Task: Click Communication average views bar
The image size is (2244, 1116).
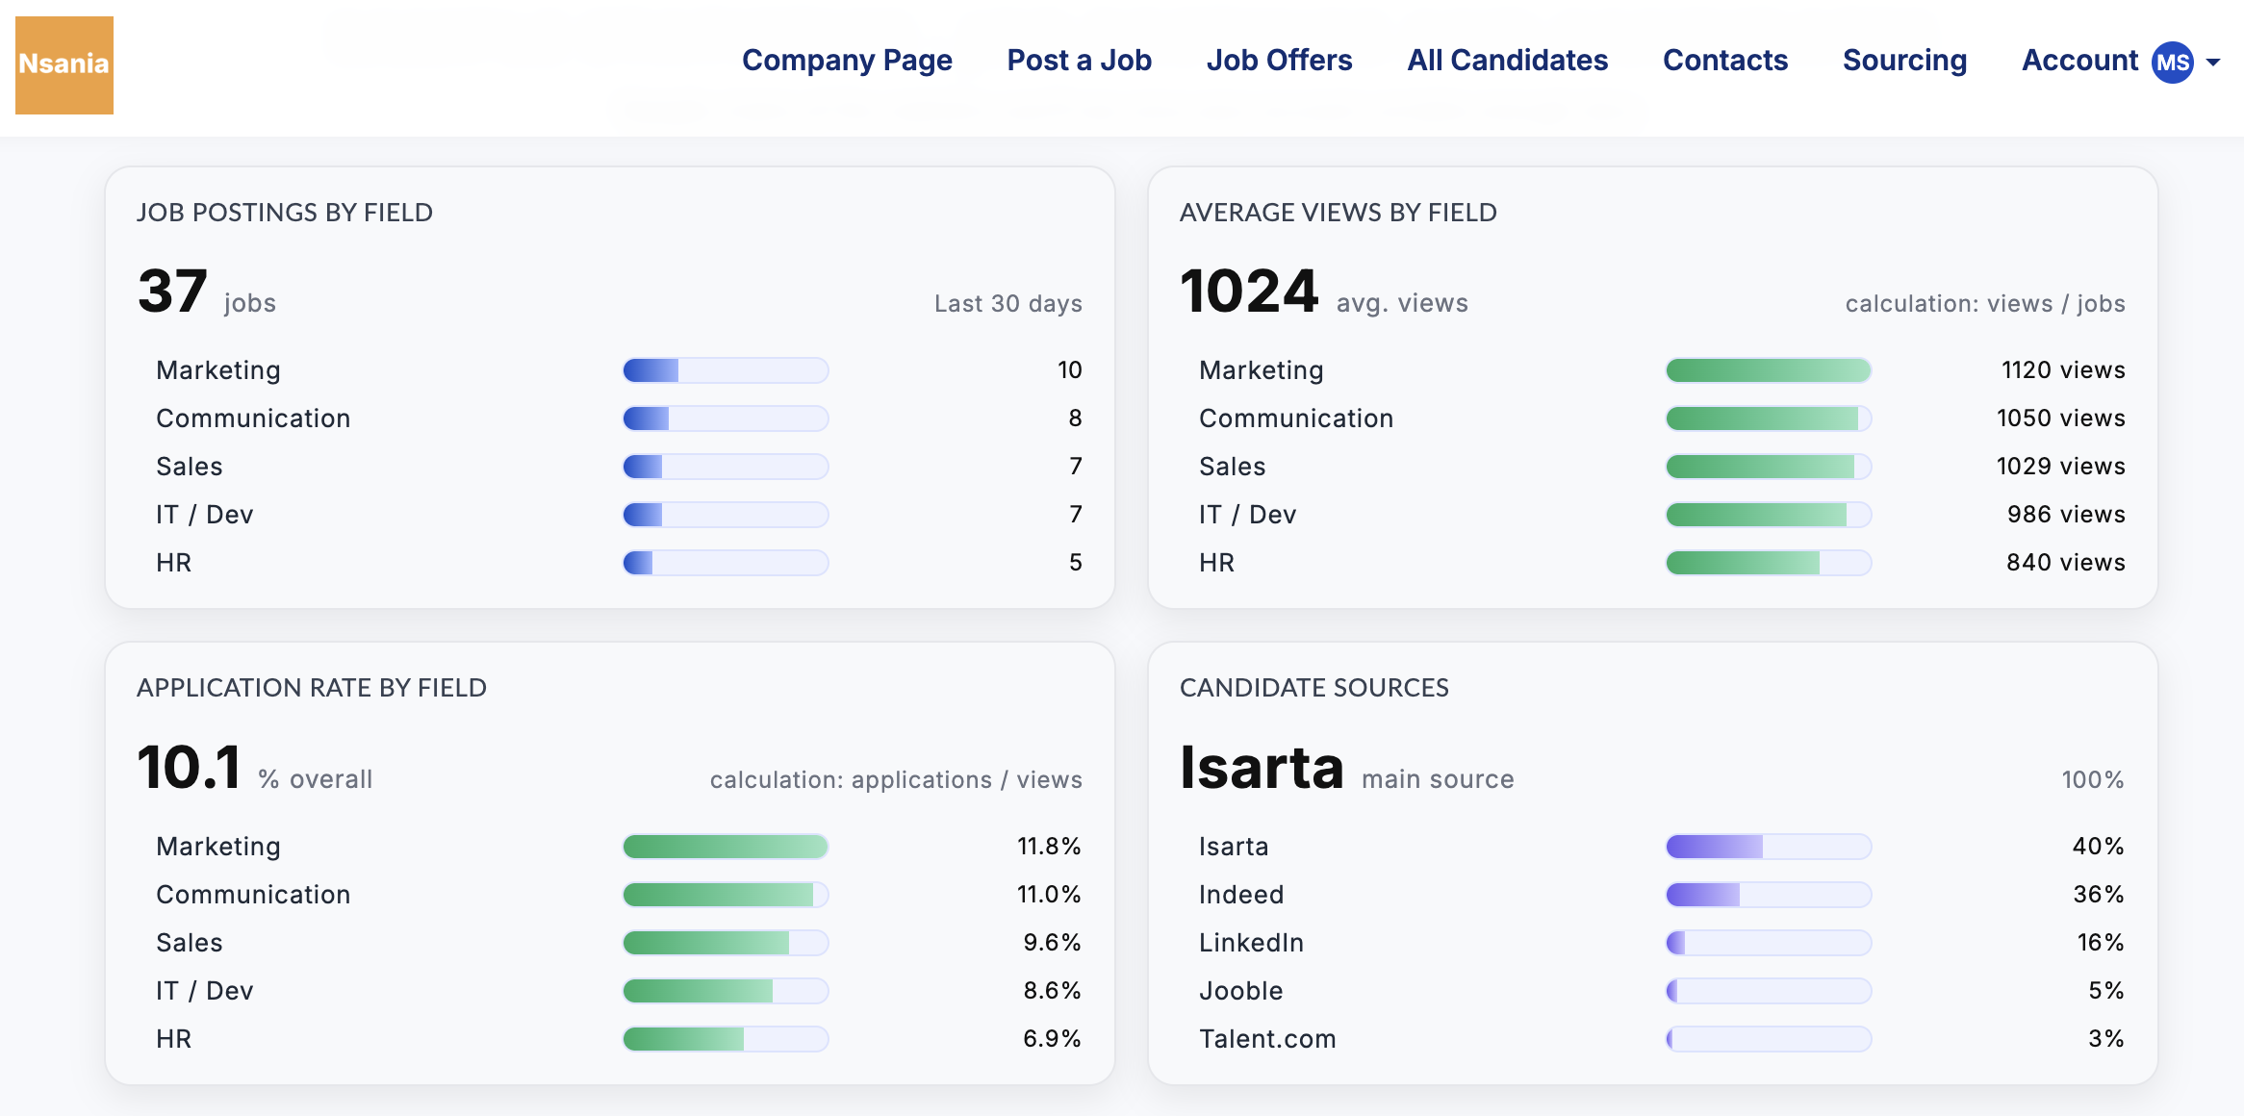Action: coord(1768,418)
